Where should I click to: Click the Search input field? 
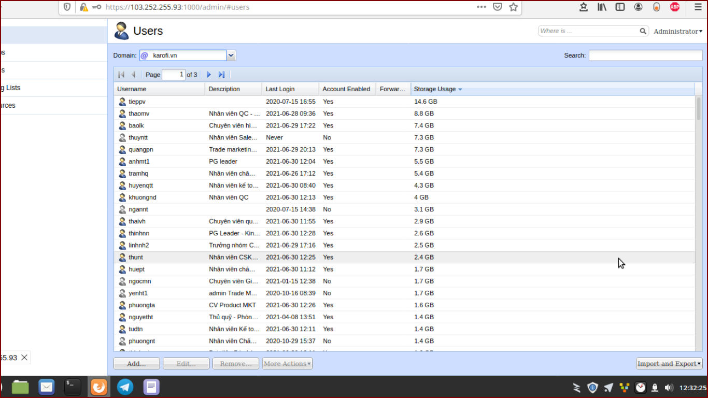[x=645, y=55]
